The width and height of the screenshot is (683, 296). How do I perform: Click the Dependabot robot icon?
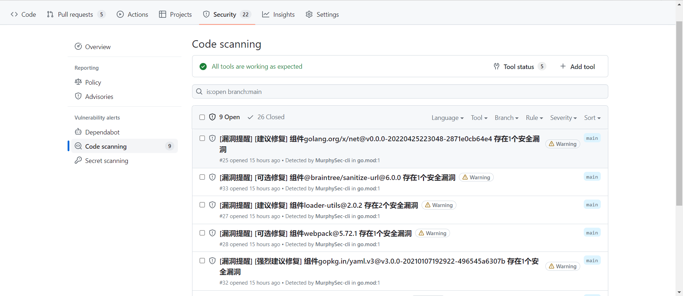[78, 132]
